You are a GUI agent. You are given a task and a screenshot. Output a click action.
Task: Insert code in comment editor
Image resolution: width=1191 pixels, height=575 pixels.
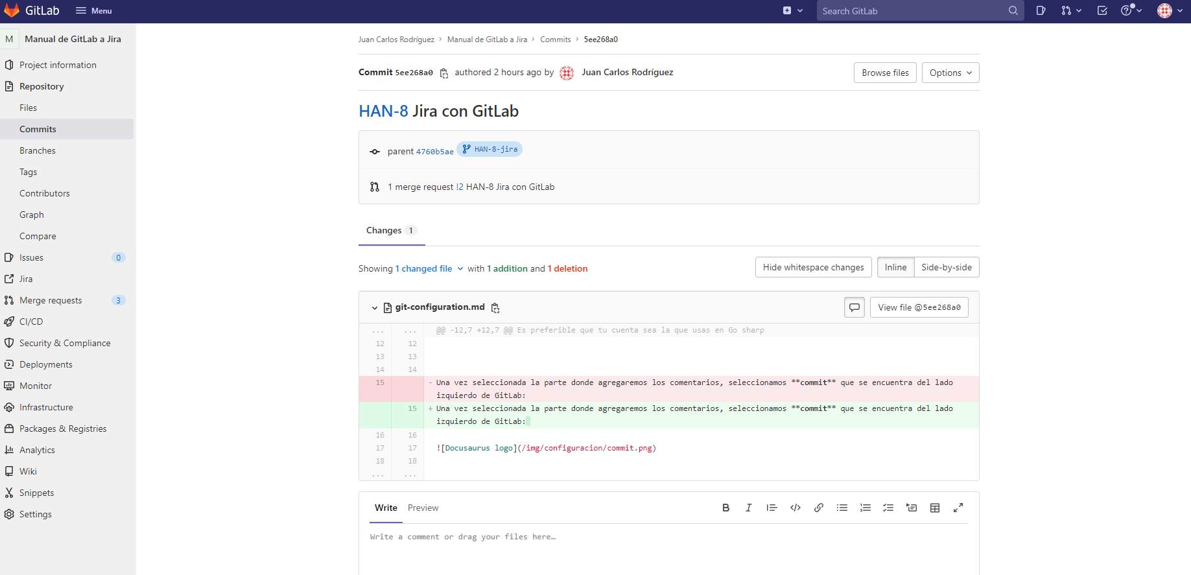pos(796,508)
